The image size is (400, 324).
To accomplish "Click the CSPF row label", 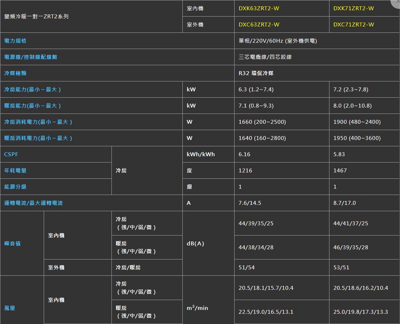I will point(11,154).
